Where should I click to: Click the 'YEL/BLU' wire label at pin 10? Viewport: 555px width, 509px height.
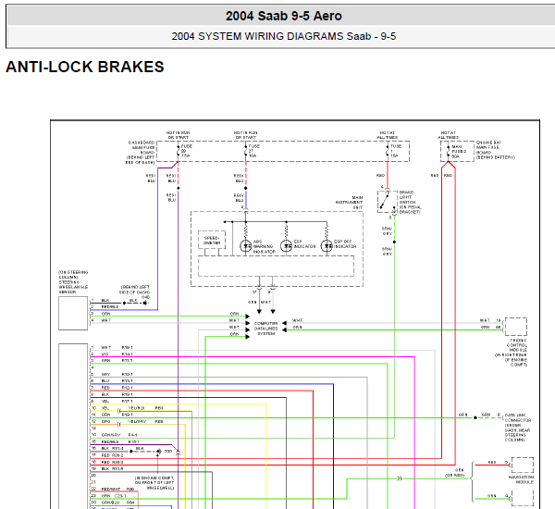[136, 408]
